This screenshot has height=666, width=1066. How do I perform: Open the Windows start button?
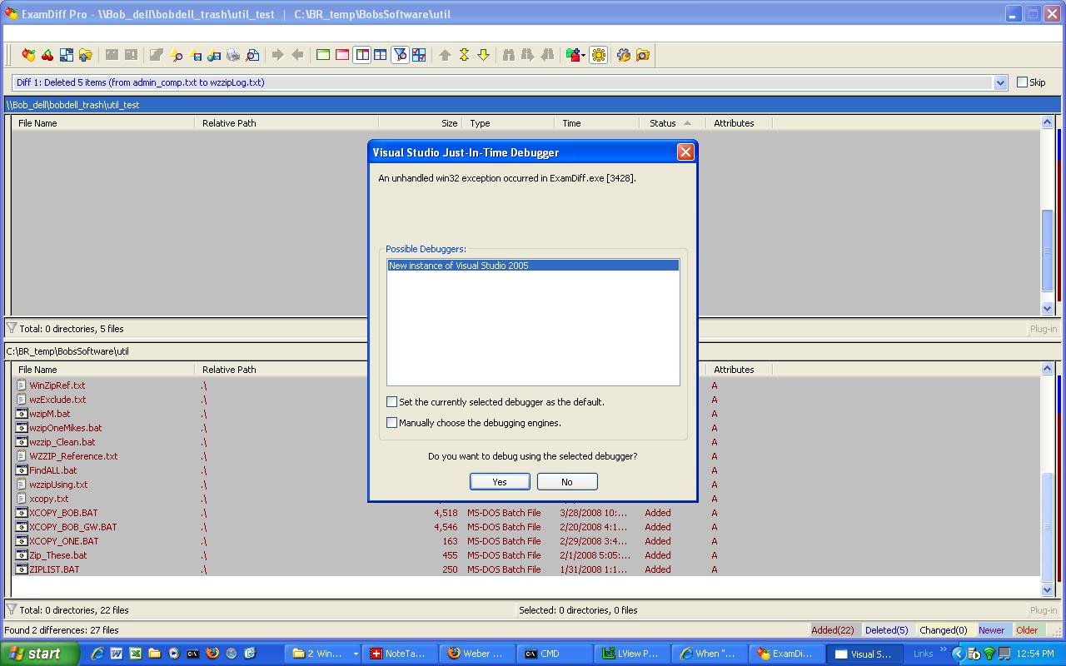pos(39,654)
